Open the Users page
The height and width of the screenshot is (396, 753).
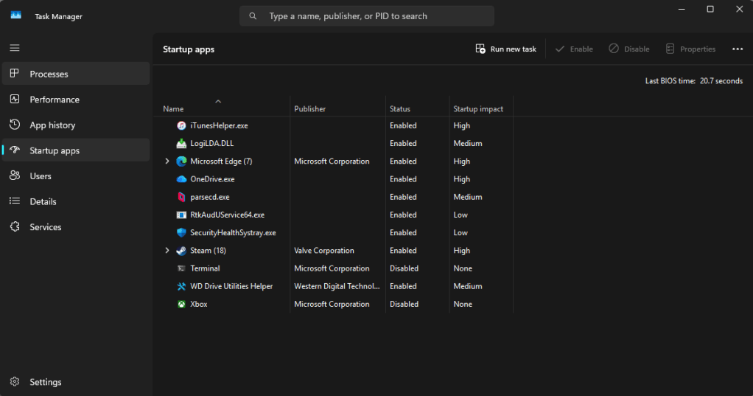pos(76,176)
